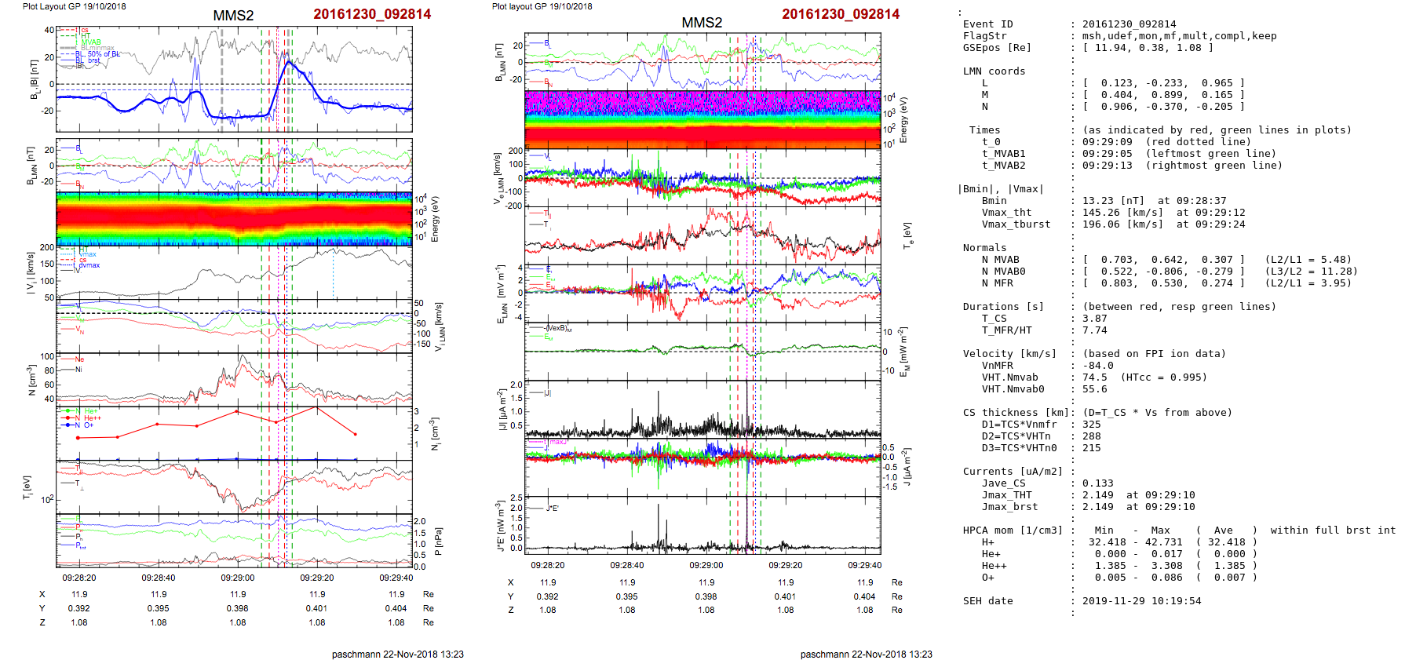This screenshot has width=1416, height=660.
Task: Click the GSEpos [Re] coordinates row
Action: click(1146, 48)
